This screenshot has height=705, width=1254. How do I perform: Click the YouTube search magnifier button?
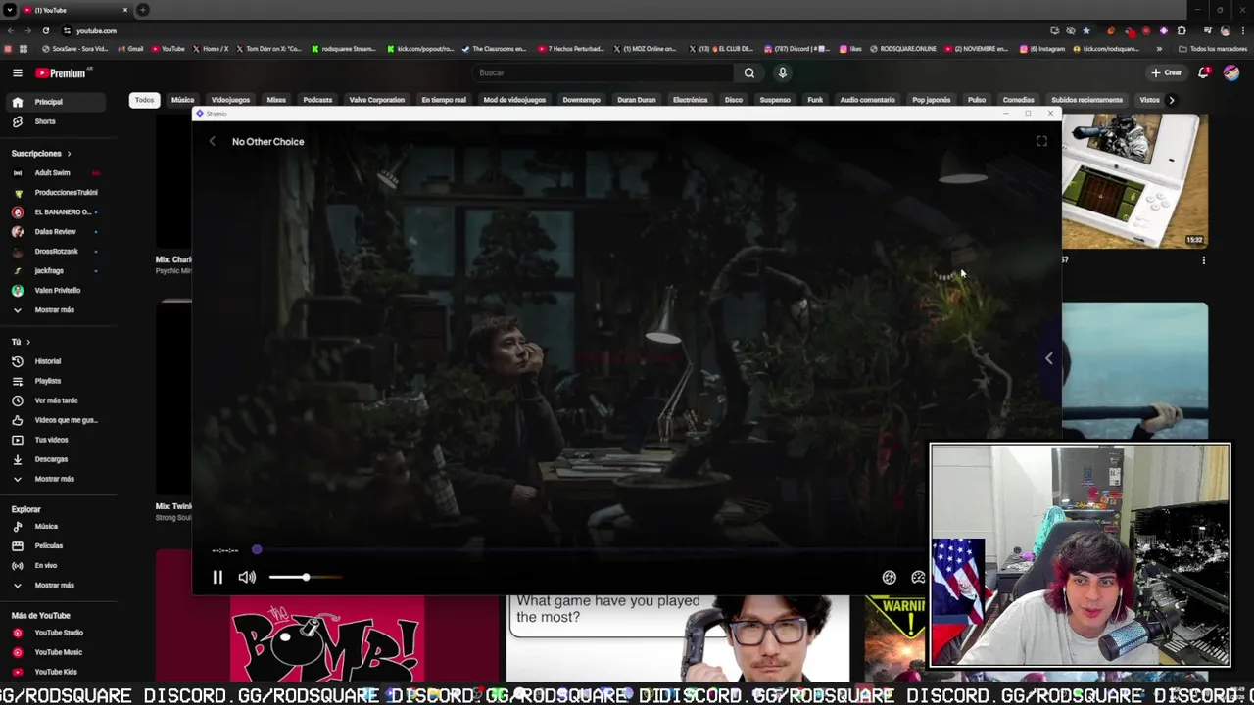[749, 72]
